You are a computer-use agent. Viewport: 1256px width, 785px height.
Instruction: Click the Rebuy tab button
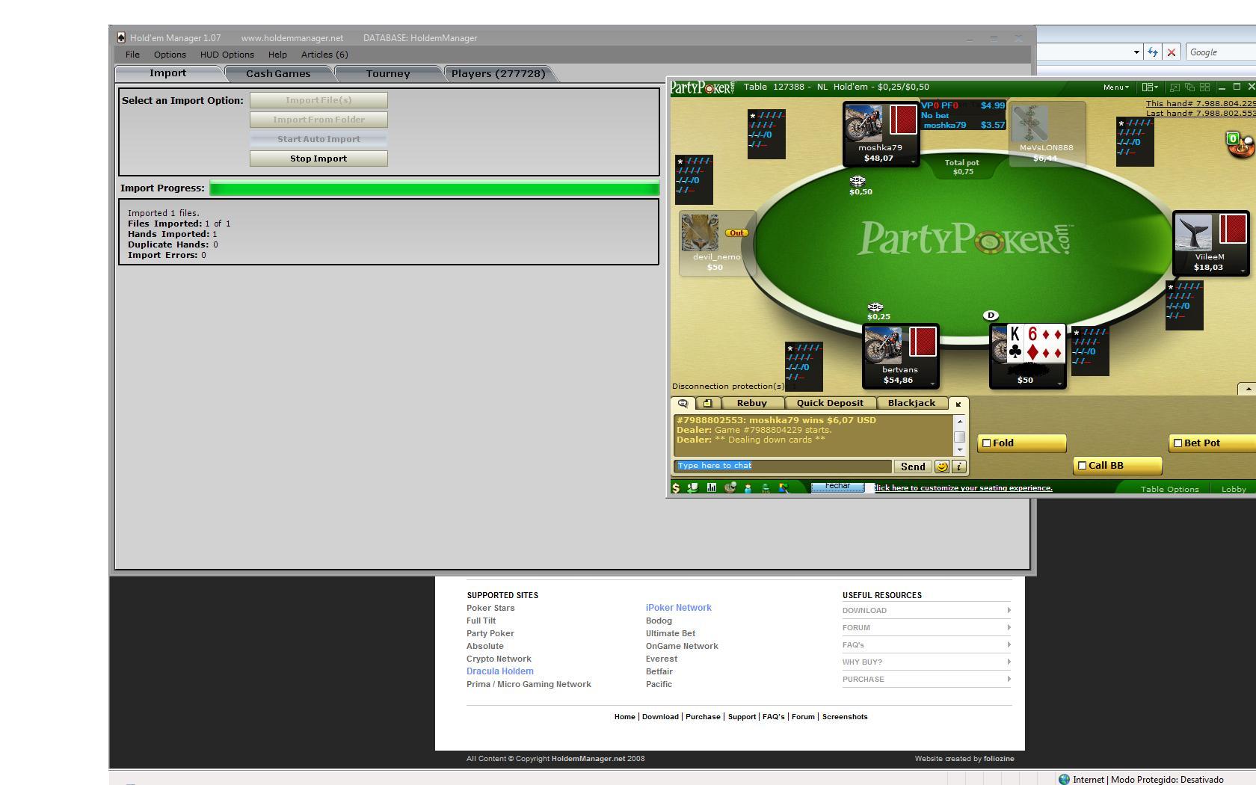click(x=751, y=403)
